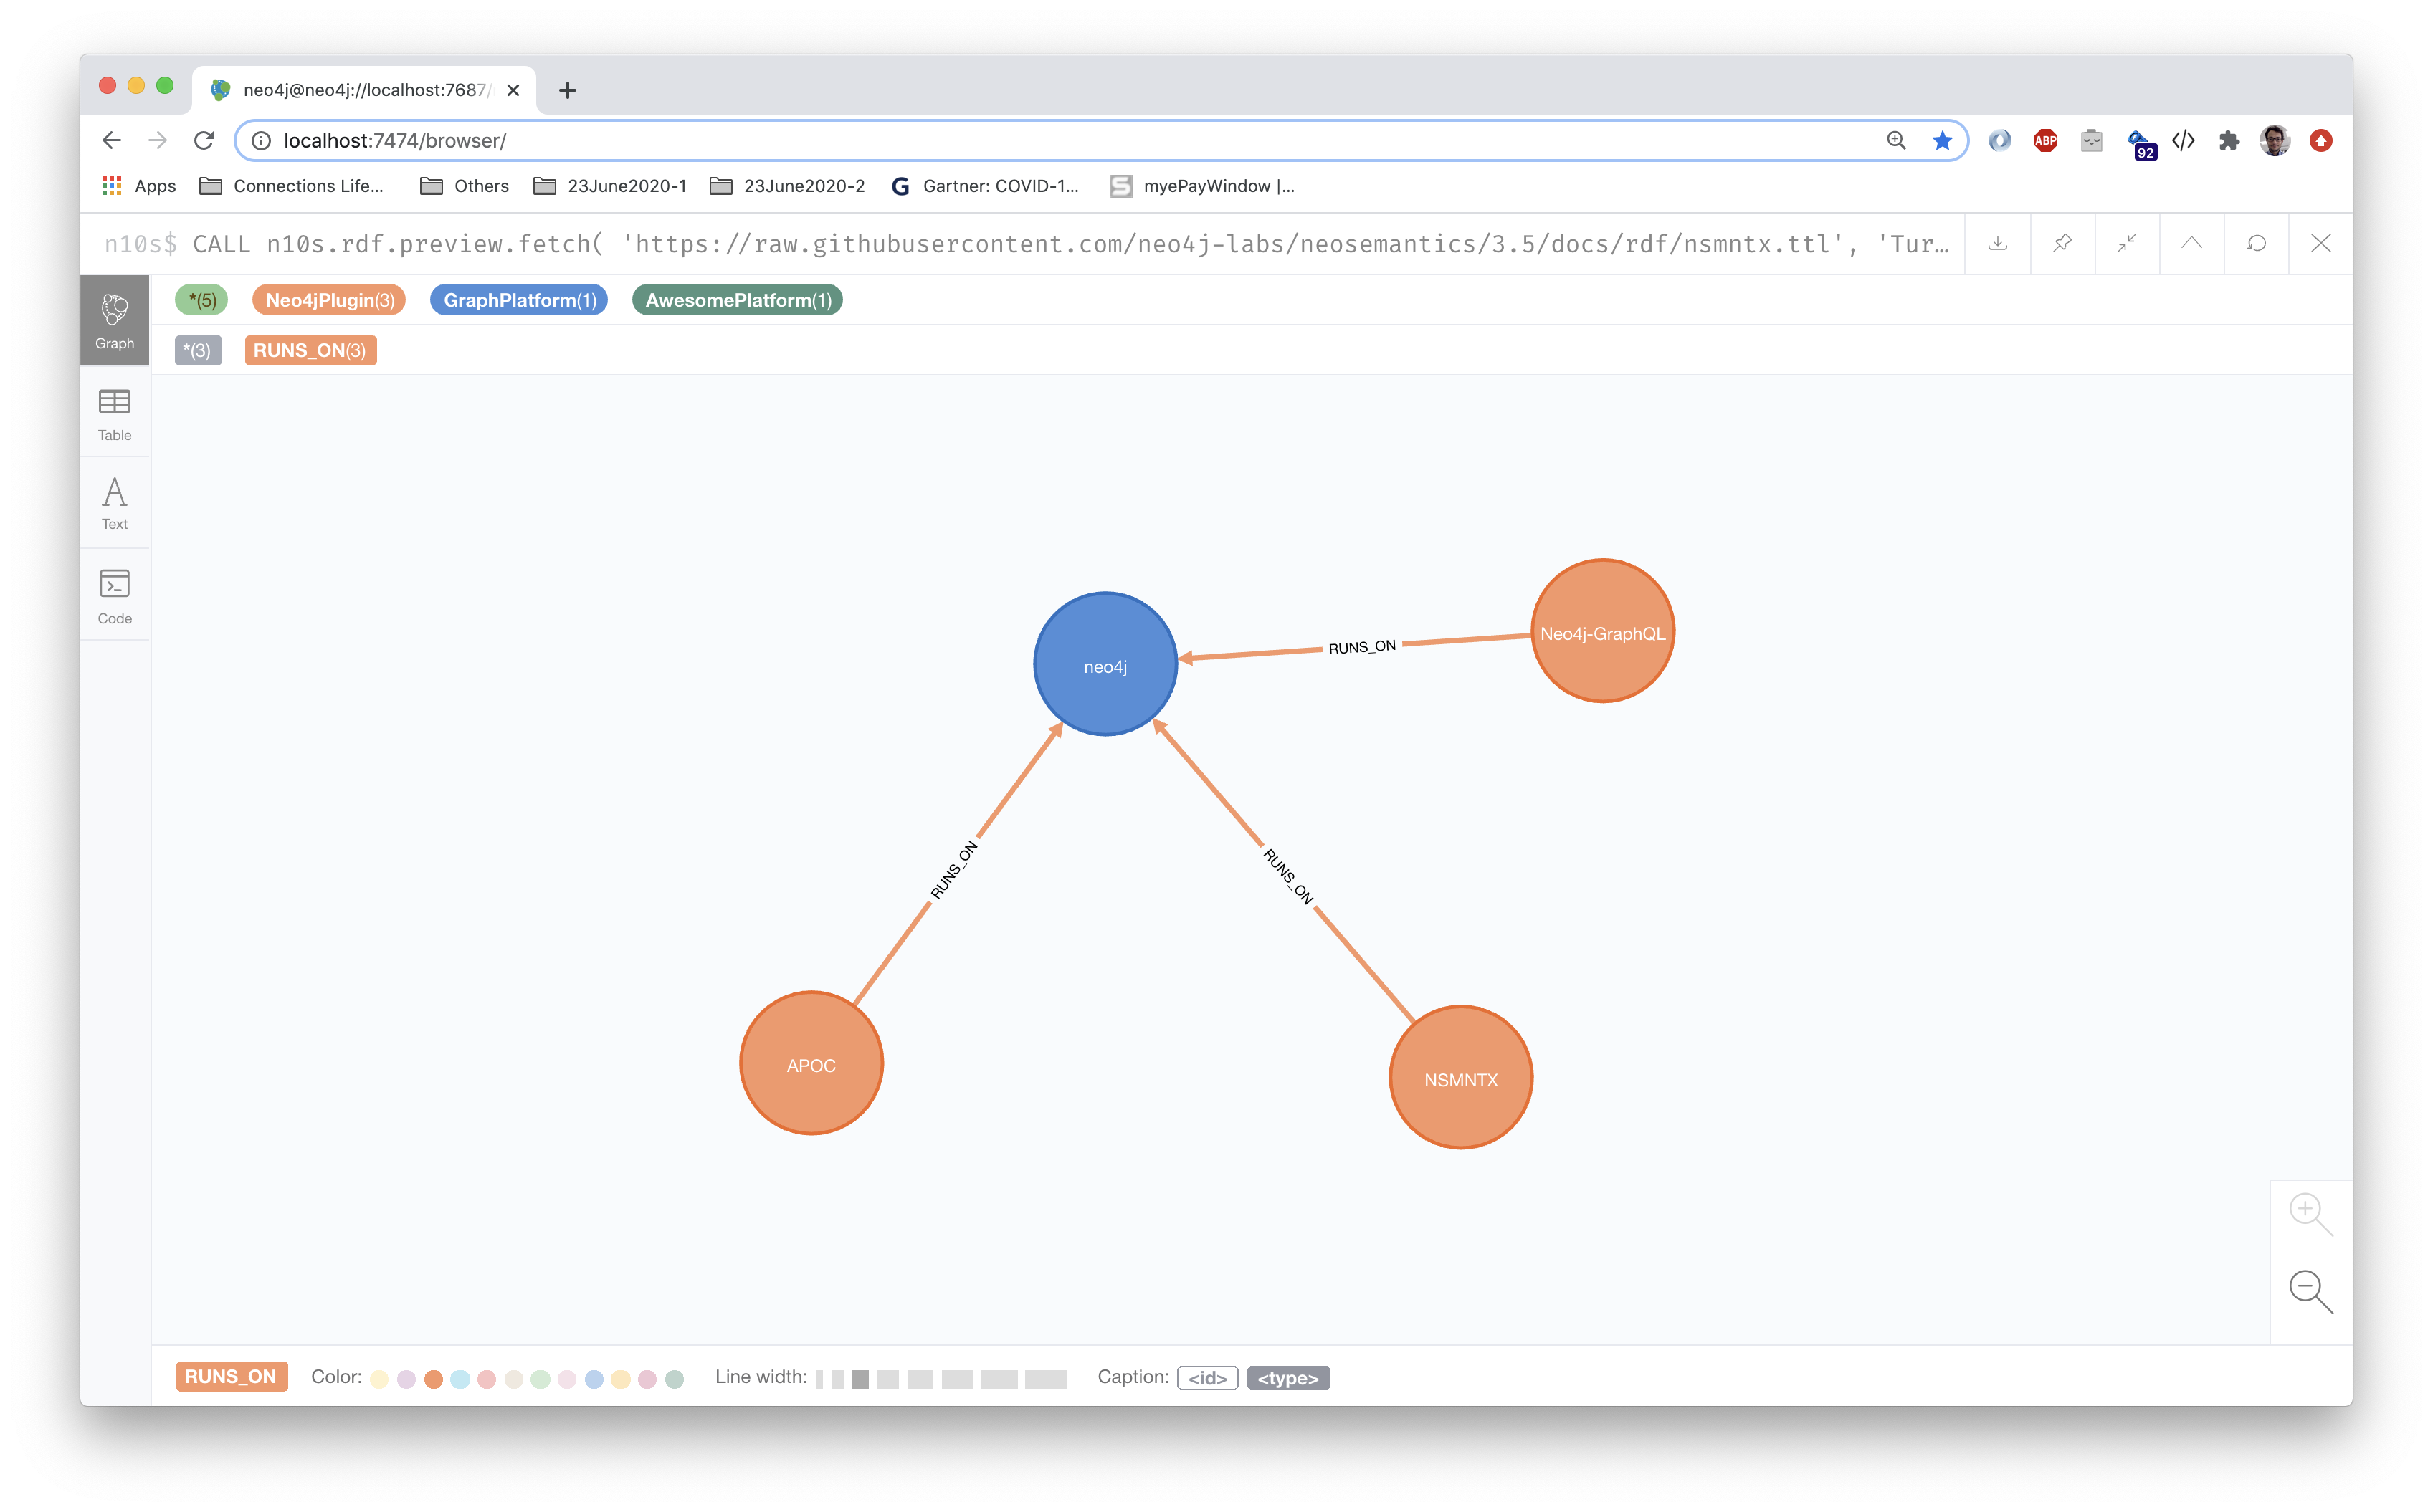Image resolution: width=2433 pixels, height=1512 pixels.
Task: Click RUNS_ON relationship from NSMNTX
Action: pyautogui.click(x=1288, y=876)
